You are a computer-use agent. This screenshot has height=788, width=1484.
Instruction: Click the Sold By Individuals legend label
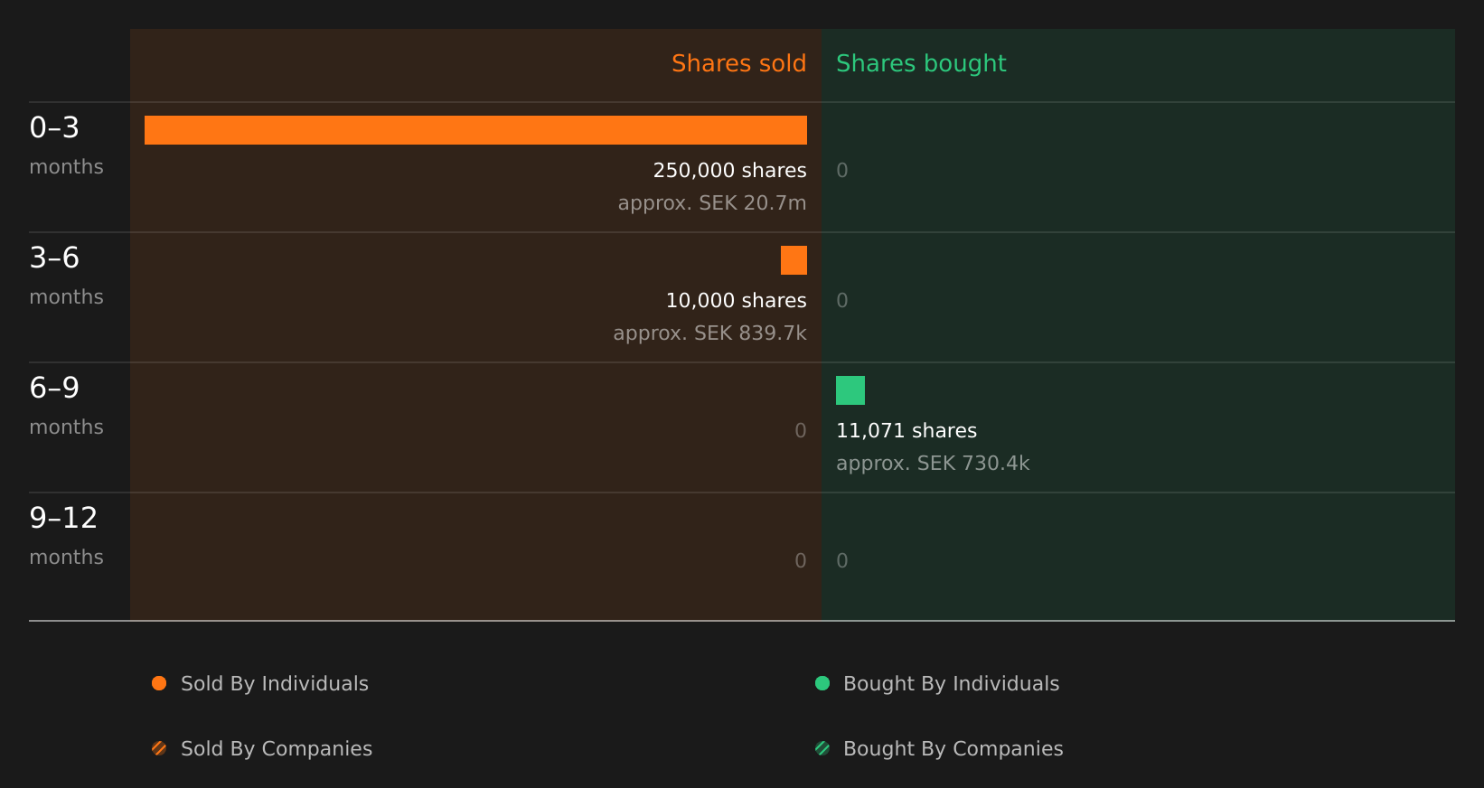pyautogui.click(x=275, y=683)
